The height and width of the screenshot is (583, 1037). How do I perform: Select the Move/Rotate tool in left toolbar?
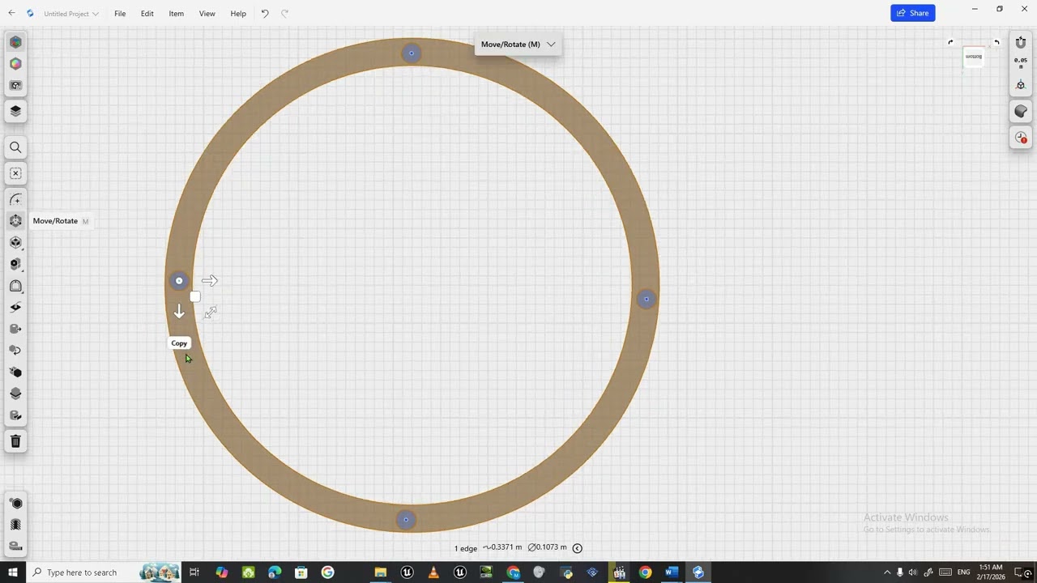coord(15,221)
